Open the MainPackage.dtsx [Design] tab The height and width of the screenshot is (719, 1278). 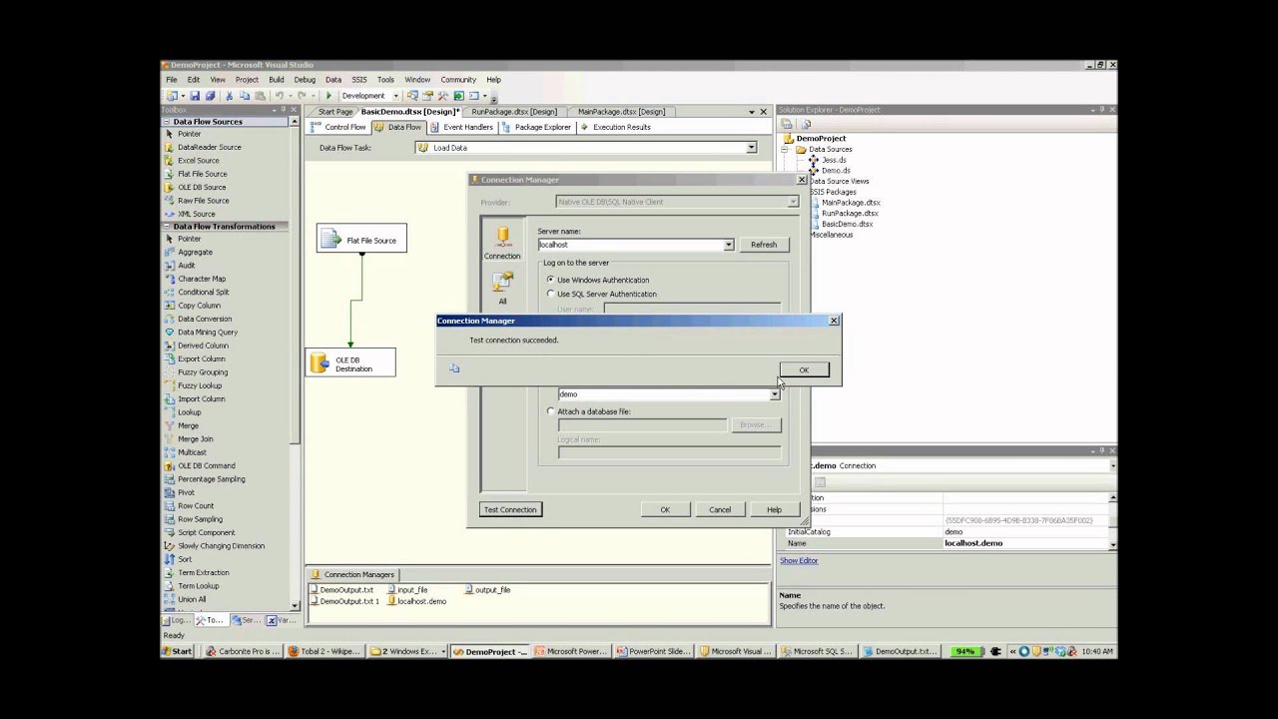click(621, 112)
